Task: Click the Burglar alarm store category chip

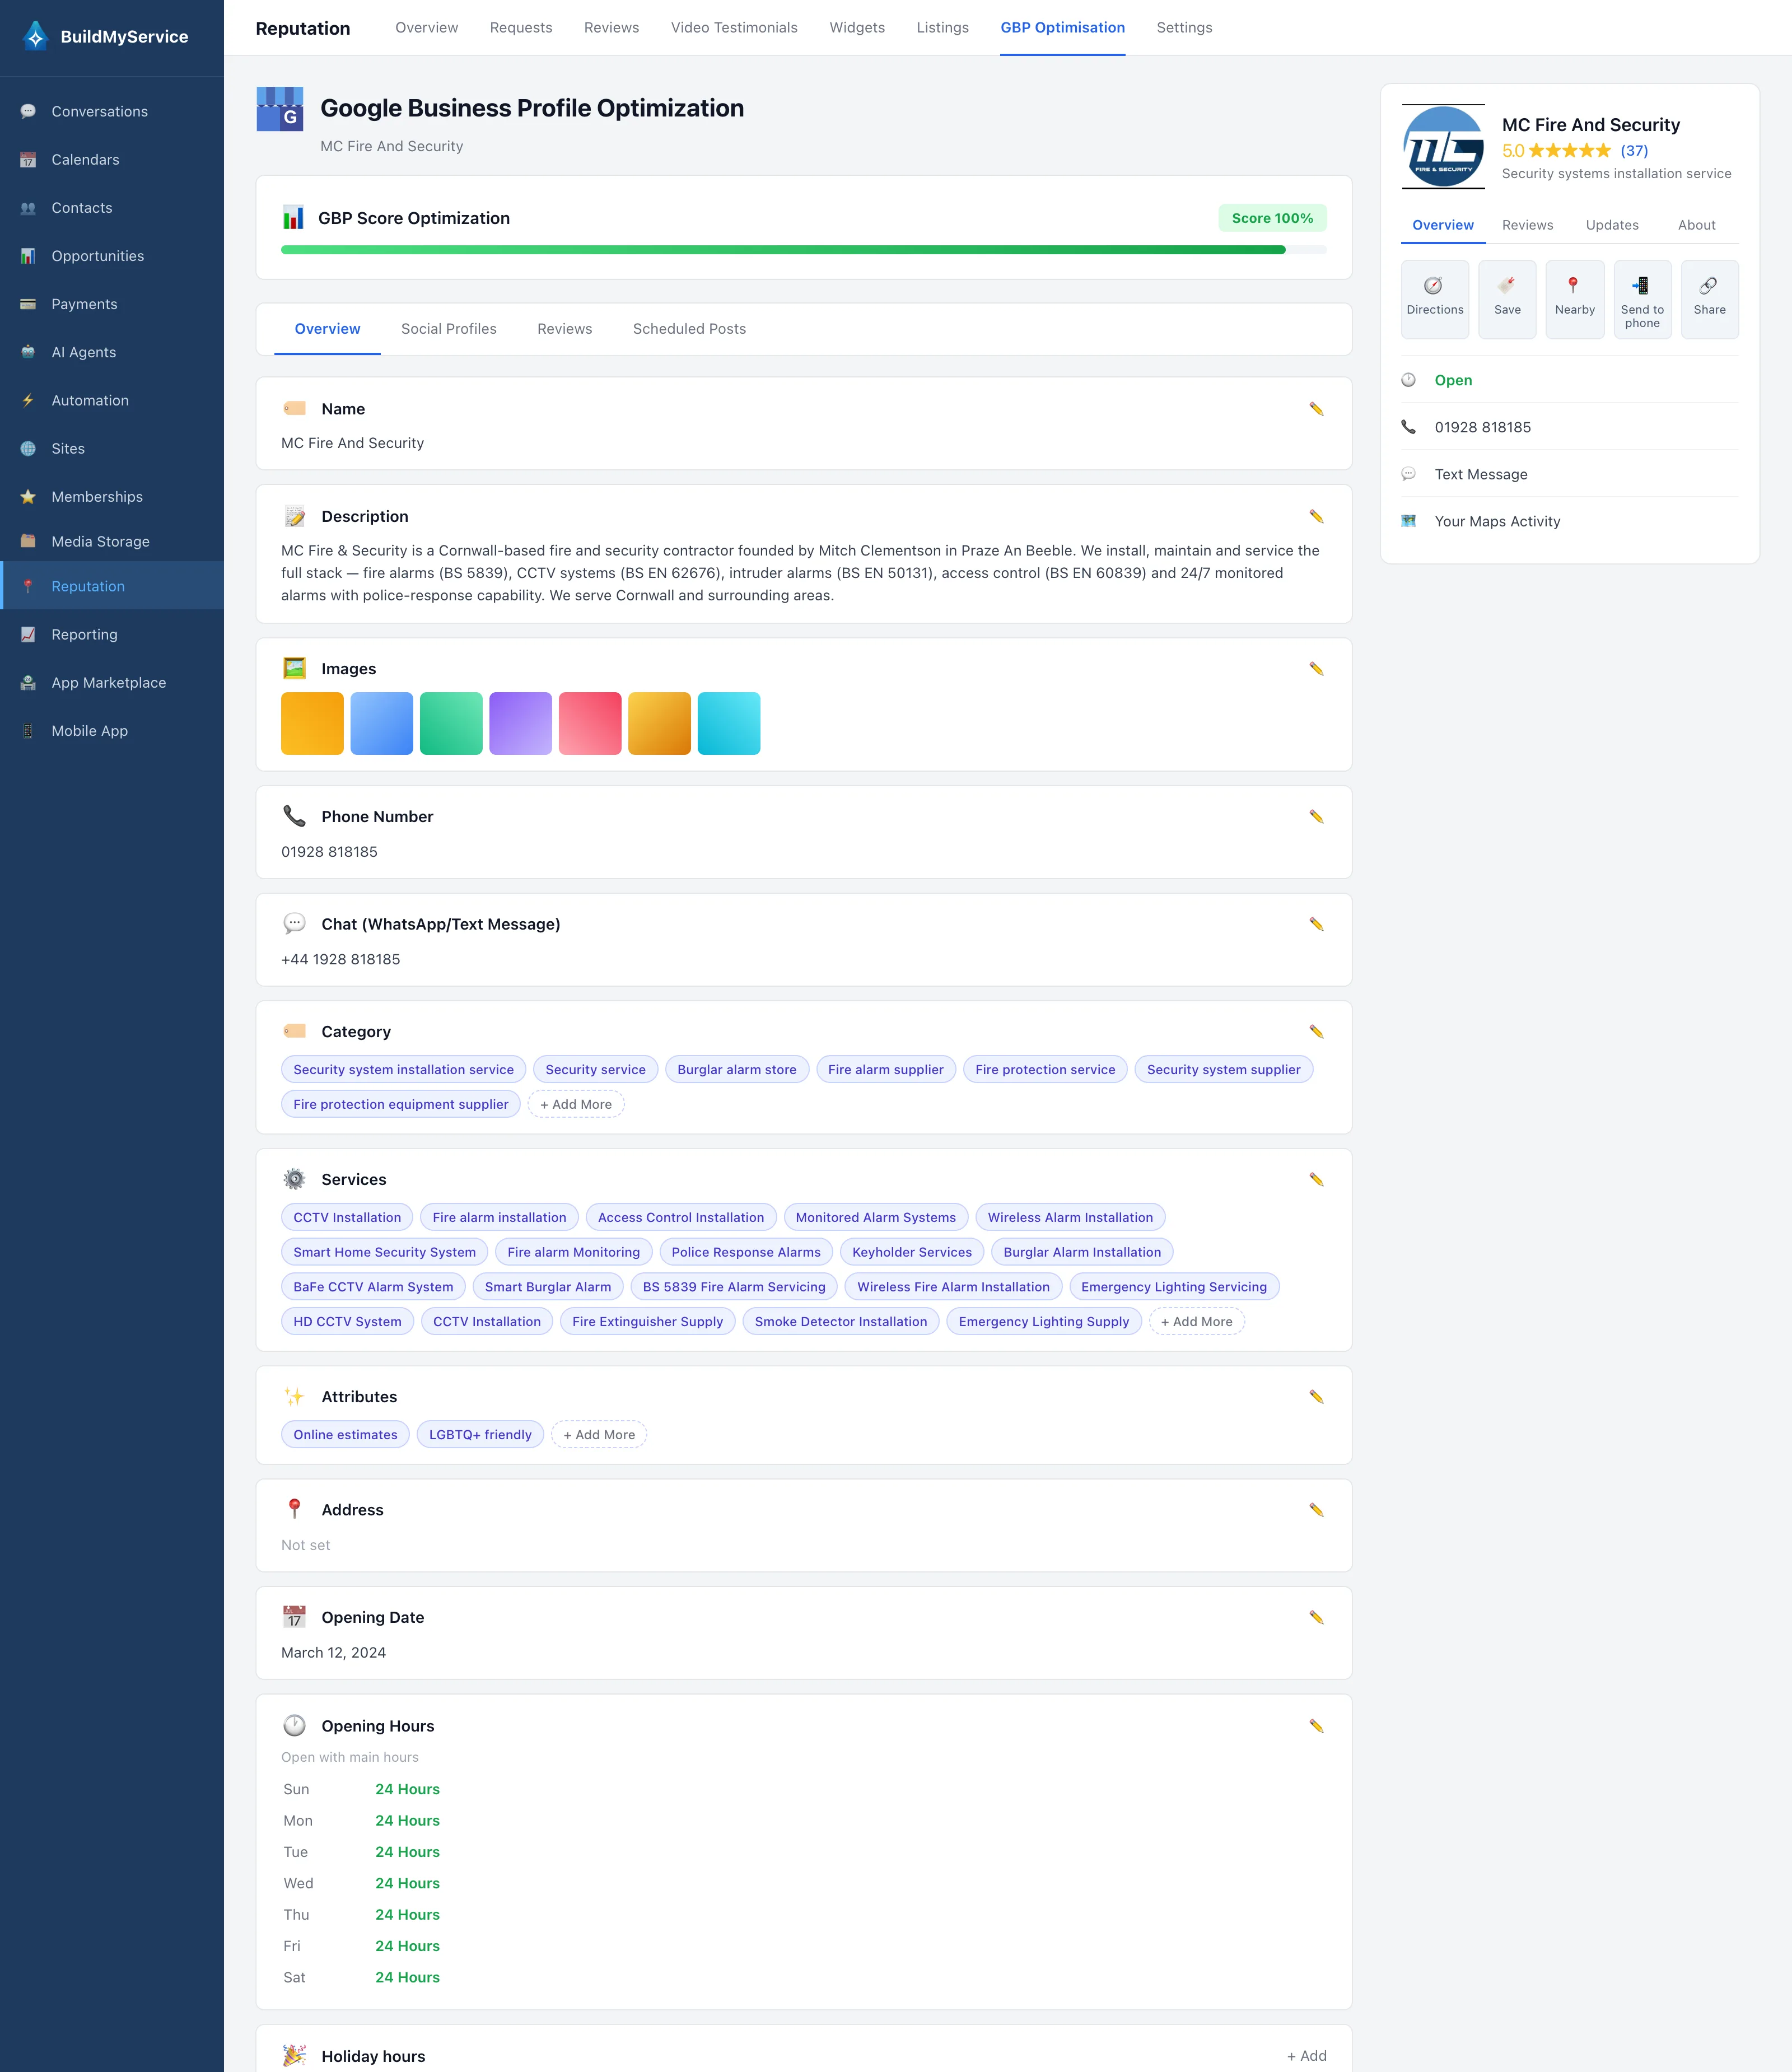Action: click(x=737, y=1069)
